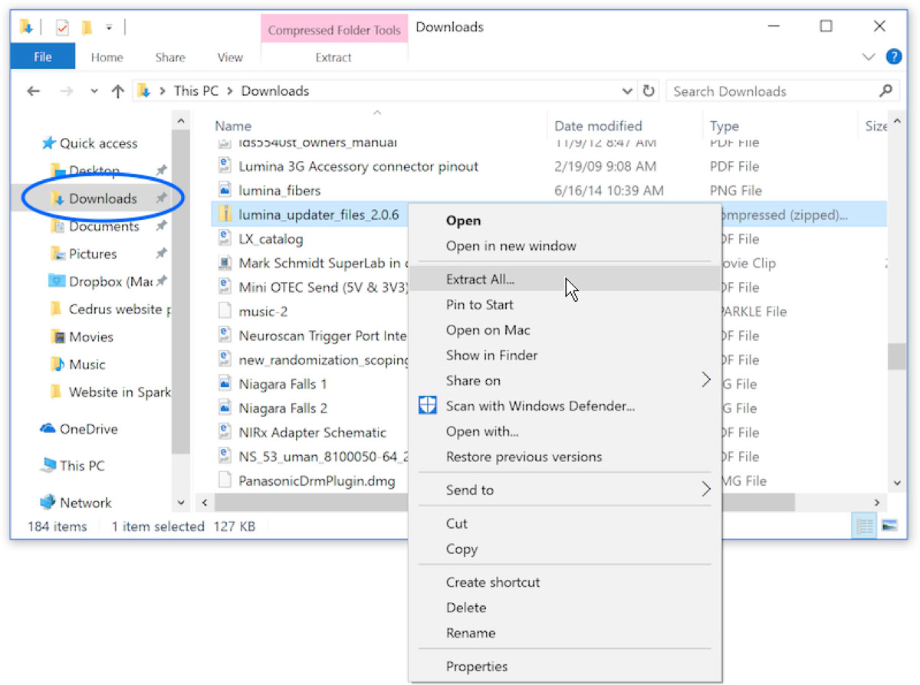This screenshot has height=685, width=920.
Task: Select Scan with Windows Defender option
Action: pyautogui.click(x=540, y=406)
